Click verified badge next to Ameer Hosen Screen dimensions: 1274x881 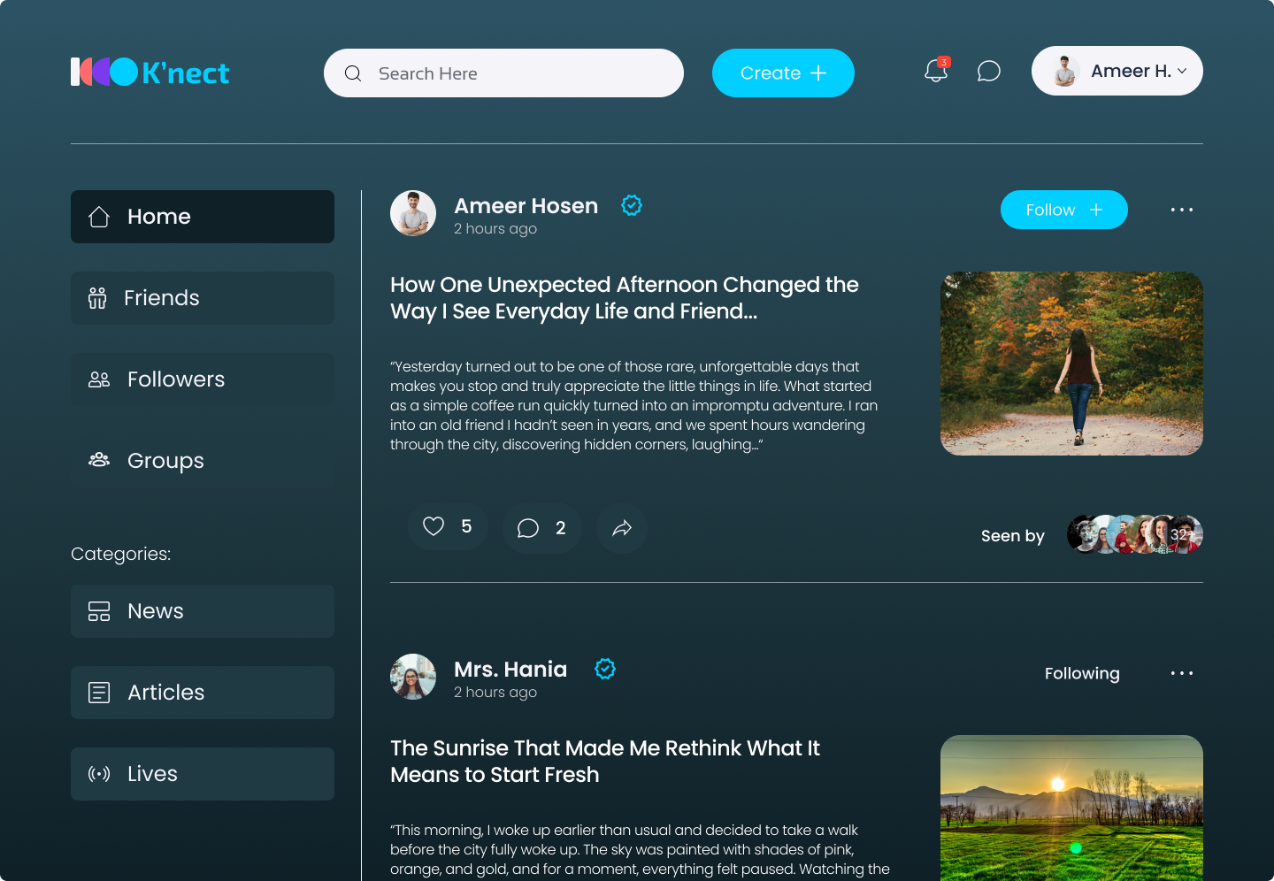[x=632, y=205]
